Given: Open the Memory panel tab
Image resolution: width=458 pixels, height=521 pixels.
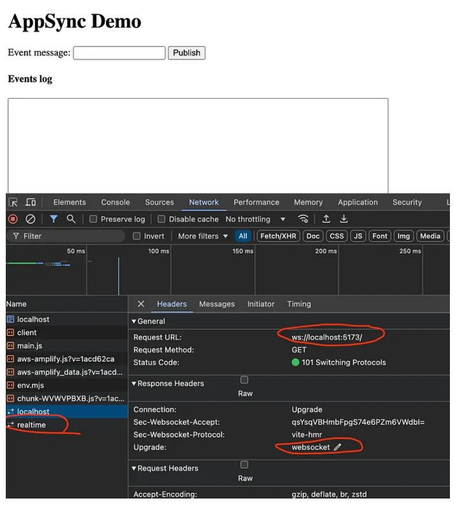Looking at the screenshot, I should (x=309, y=202).
